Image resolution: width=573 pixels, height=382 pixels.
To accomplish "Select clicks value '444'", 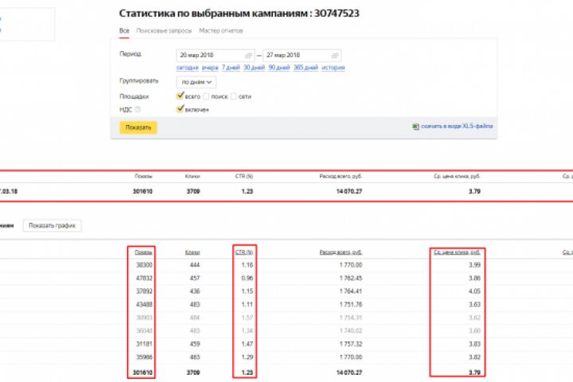I will (195, 265).
